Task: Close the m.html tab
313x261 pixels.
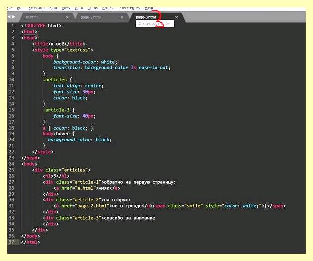Action: [x=67, y=17]
